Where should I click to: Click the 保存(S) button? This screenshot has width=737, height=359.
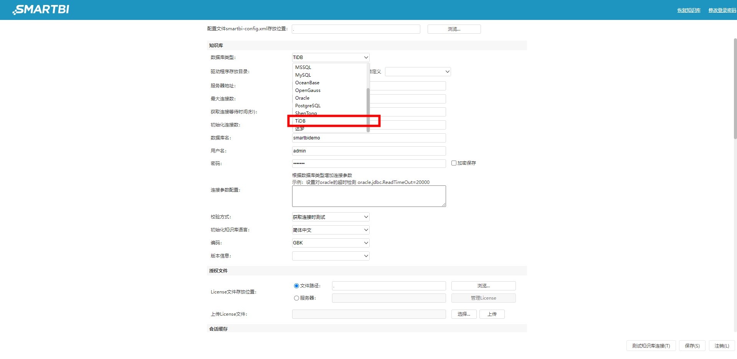692,346
